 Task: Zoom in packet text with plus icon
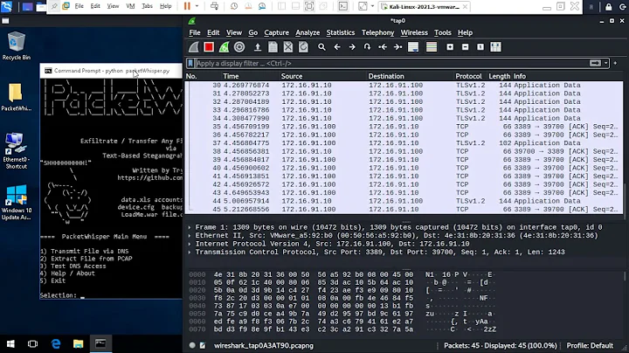(x=450, y=47)
